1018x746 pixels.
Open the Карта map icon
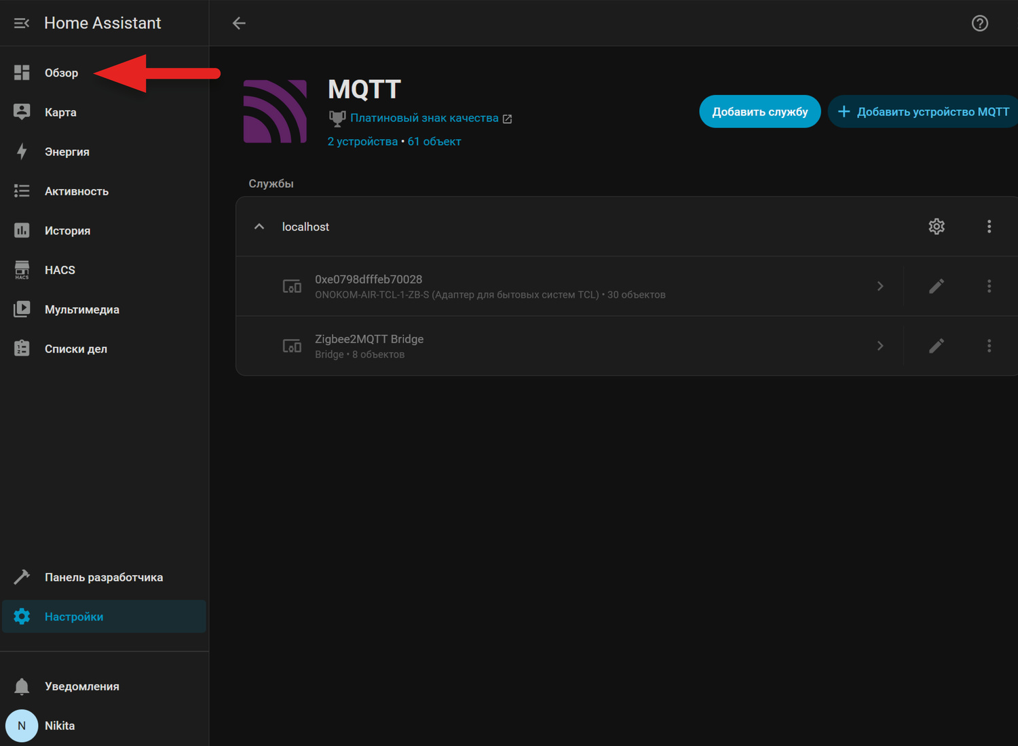(22, 112)
